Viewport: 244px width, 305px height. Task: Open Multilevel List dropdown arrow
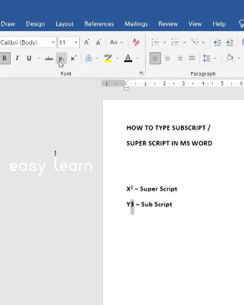point(203,42)
